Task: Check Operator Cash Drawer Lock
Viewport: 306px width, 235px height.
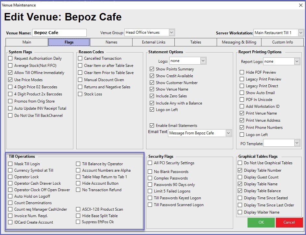Action: point(11,183)
